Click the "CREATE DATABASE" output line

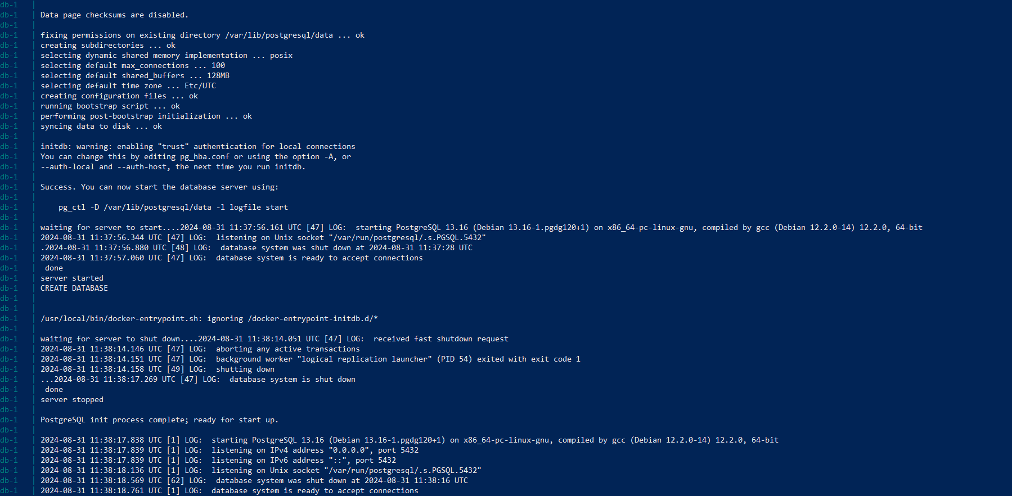pyautogui.click(x=74, y=288)
